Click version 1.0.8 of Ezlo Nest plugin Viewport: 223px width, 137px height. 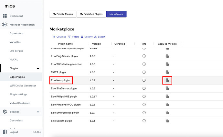pos(92,80)
